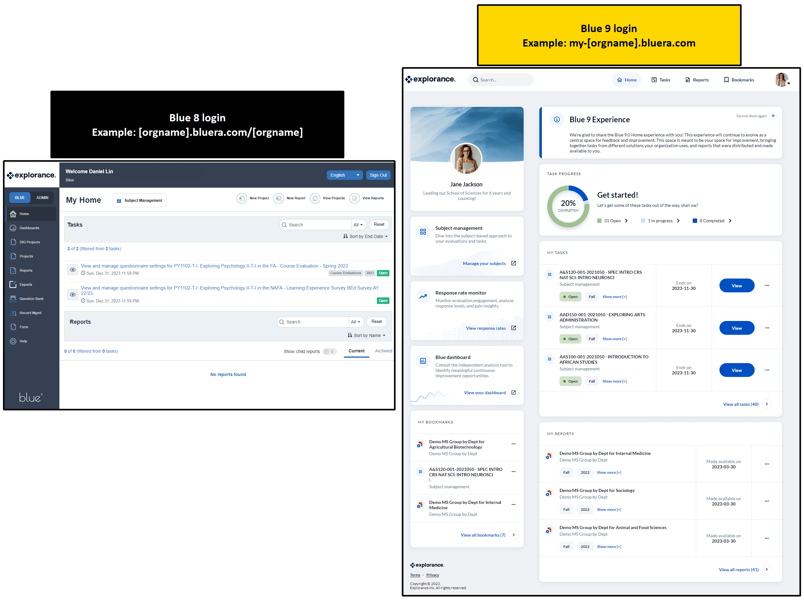Click the View Projects icon
Viewport: 804px width, 602px height.
tap(315, 198)
